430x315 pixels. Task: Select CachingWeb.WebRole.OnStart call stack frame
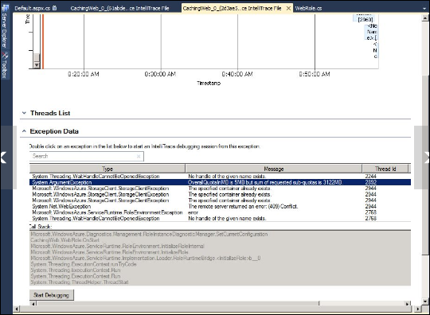[65, 240]
